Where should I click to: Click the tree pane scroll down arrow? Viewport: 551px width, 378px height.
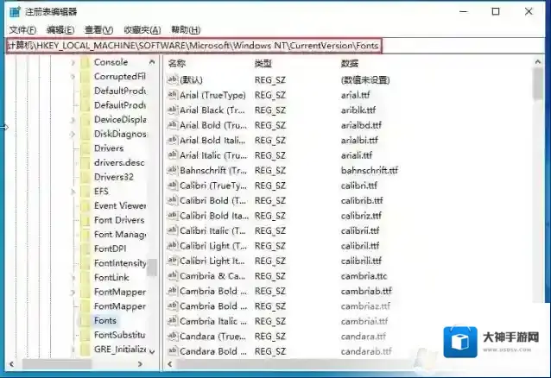pos(152,351)
